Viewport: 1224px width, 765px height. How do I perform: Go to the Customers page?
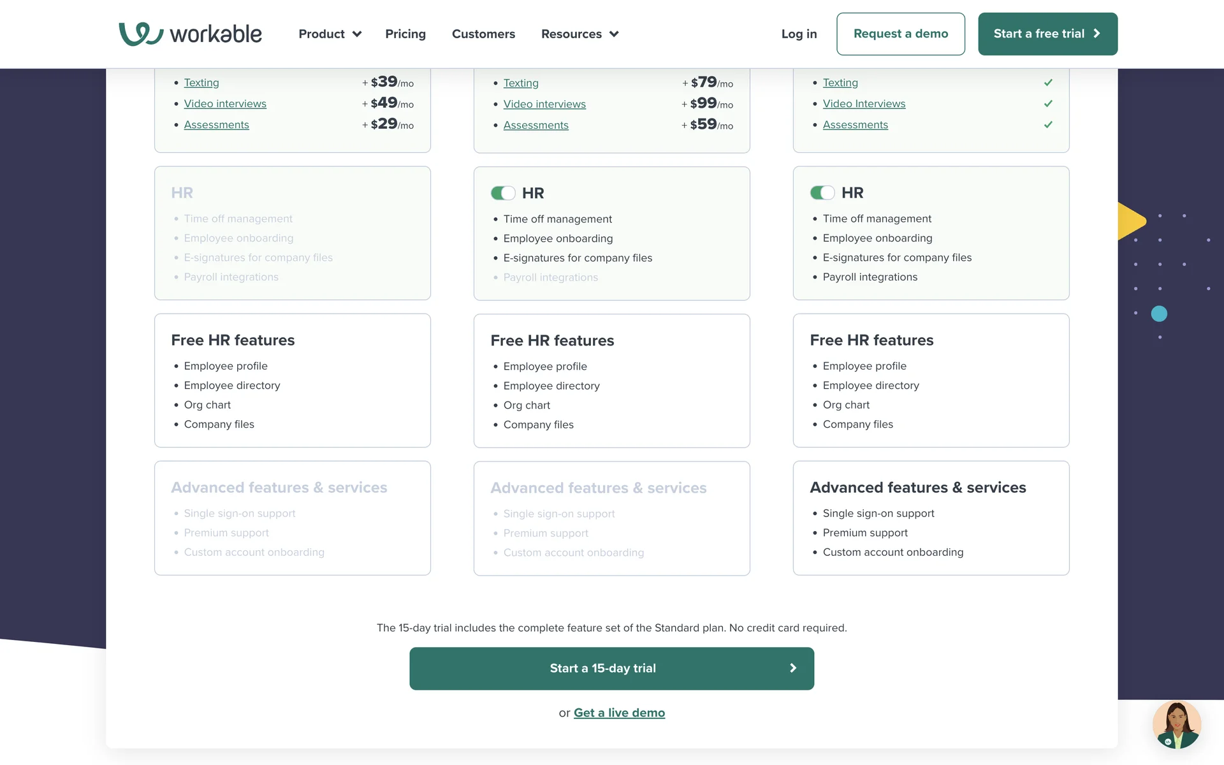click(483, 34)
